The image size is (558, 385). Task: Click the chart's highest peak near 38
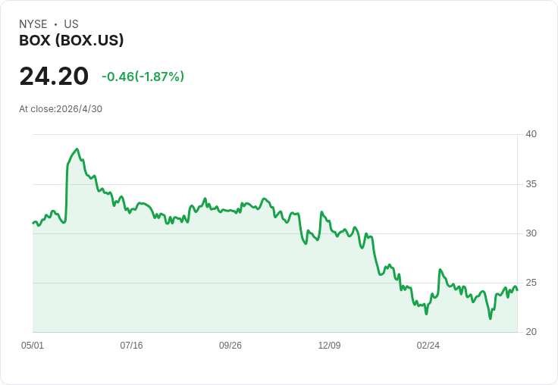77,149
